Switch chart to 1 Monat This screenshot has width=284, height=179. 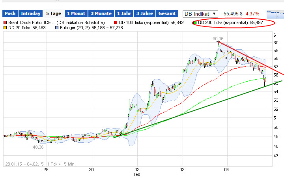pyautogui.click(x=76, y=13)
